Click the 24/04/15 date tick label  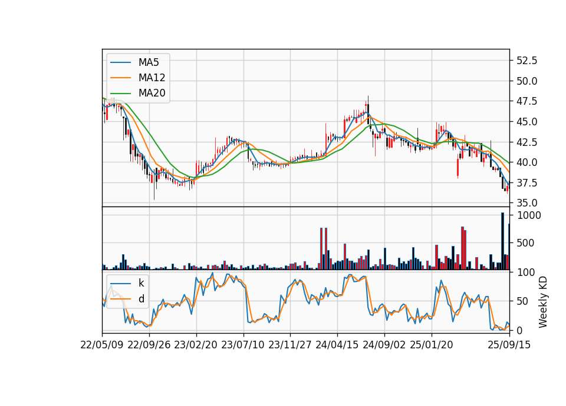(x=337, y=345)
